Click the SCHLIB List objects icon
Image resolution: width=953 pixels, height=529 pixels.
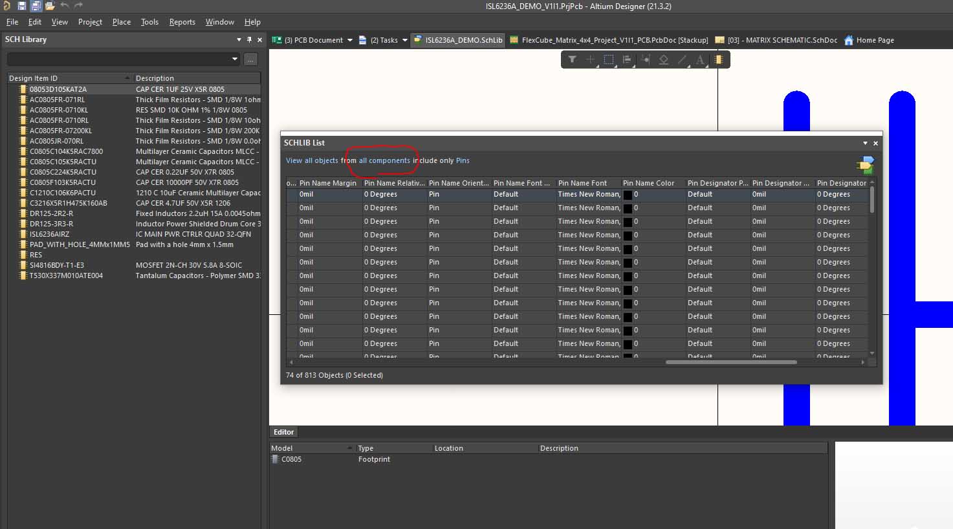click(865, 165)
